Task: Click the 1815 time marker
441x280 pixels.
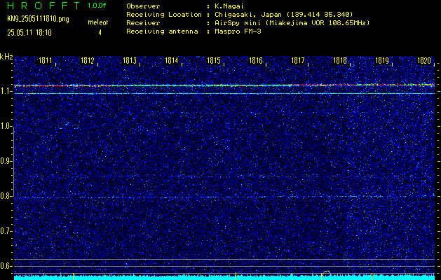Action: tap(214, 60)
